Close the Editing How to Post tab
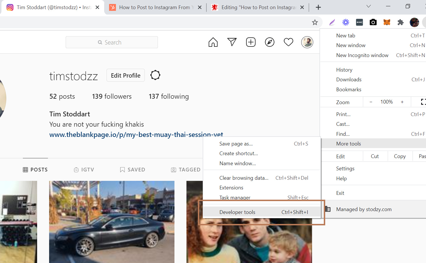426x263 pixels. [x=302, y=7]
